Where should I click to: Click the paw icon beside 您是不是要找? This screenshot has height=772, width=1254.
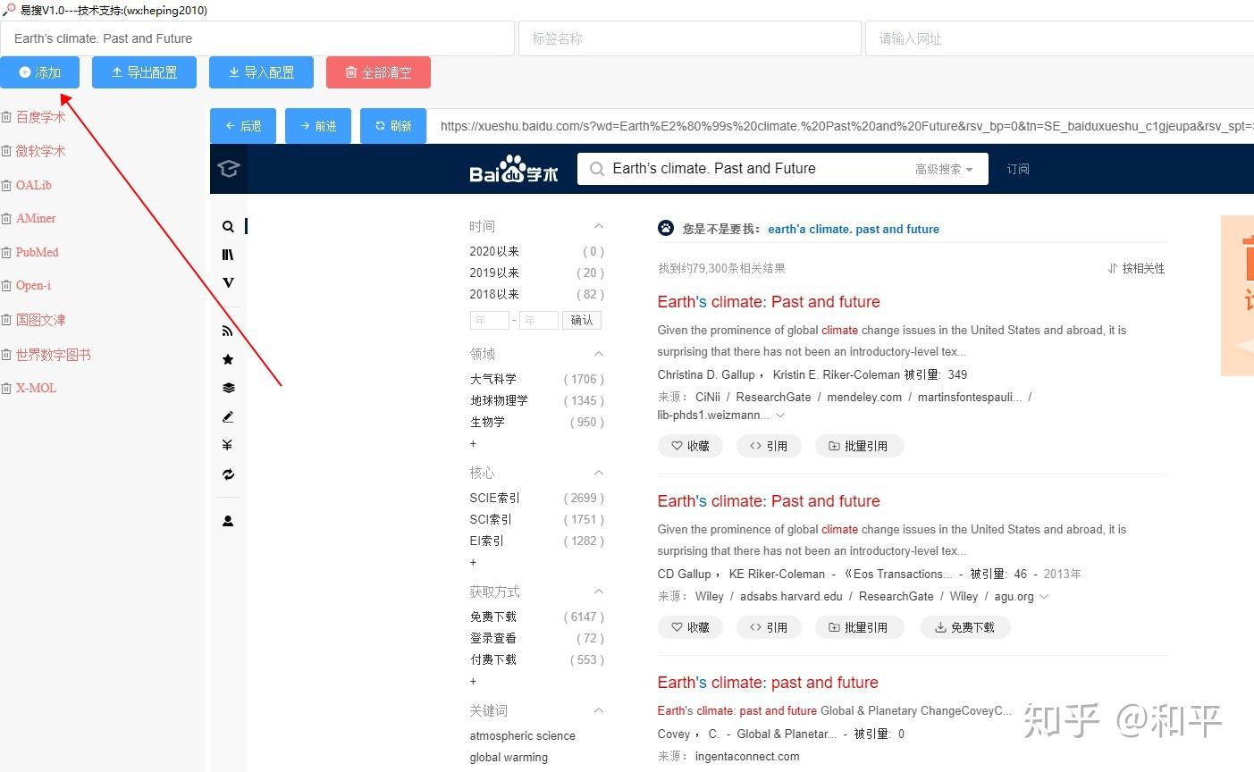click(x=666, y=228)
